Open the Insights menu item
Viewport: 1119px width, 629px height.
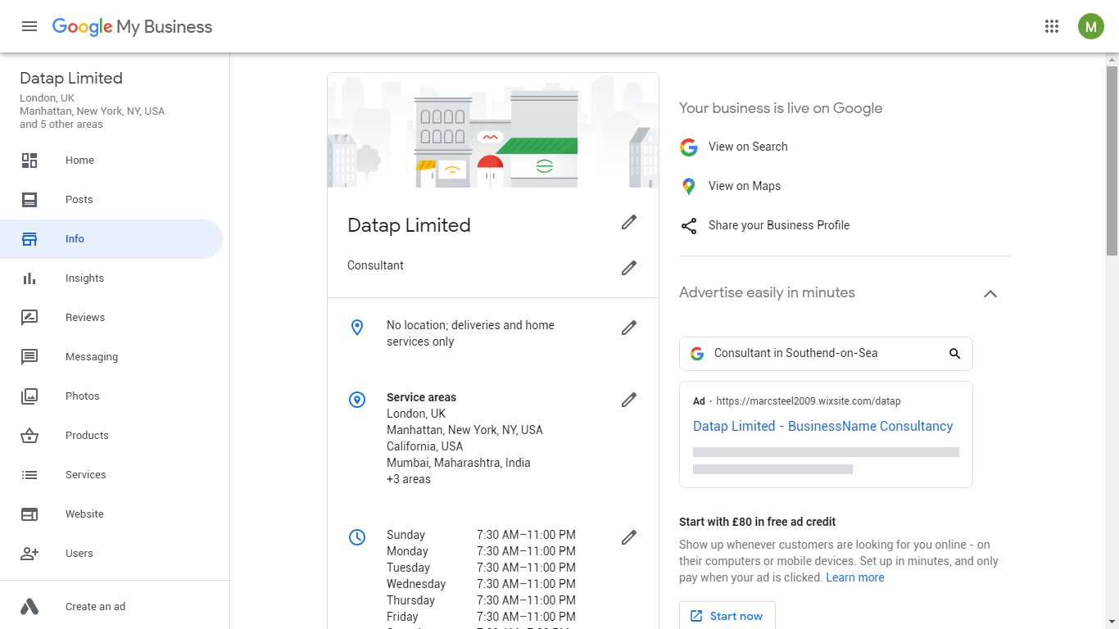coord(84,278)
